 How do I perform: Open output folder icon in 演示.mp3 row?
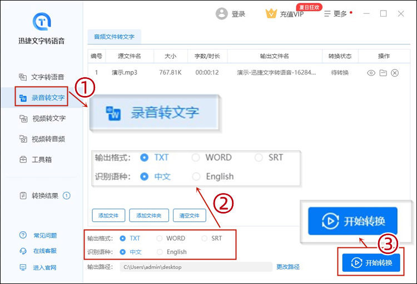click(383, 73)
